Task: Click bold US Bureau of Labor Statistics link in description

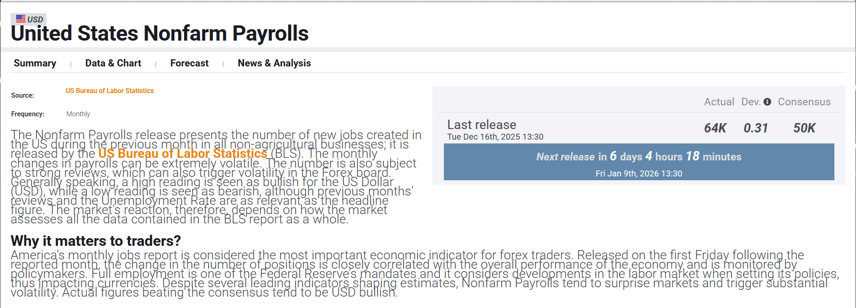Action: point(183,154)
